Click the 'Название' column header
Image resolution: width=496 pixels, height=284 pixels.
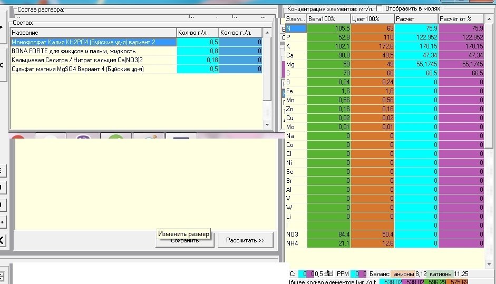tap(93, 33)
